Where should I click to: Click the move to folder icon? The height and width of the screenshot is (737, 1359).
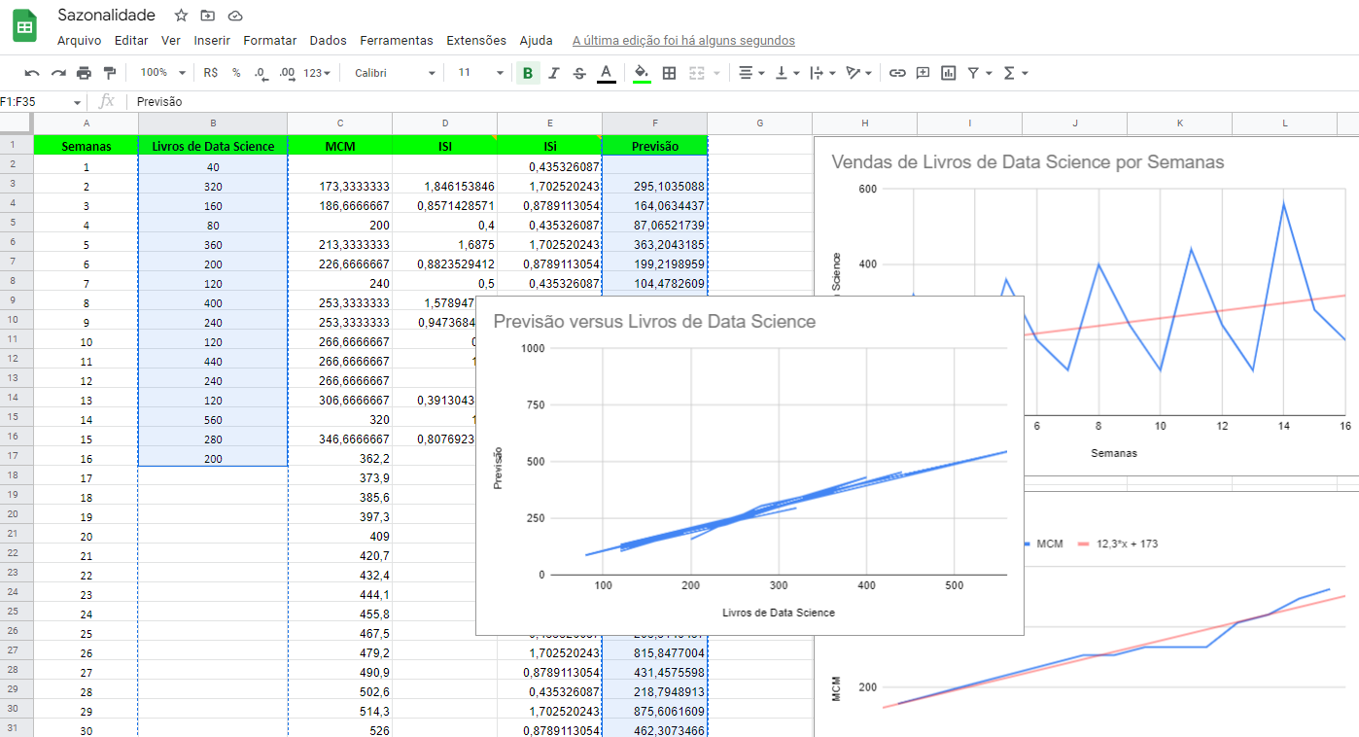(x=207, y=16)
